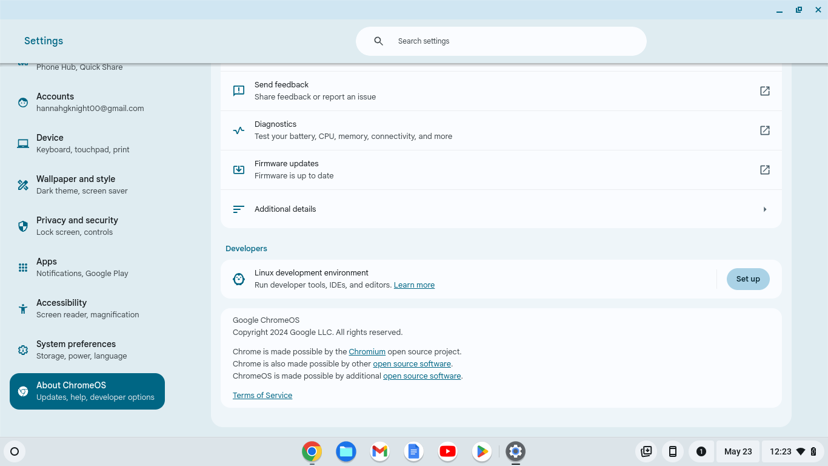Select About ChromeOS menu item

(87, 391)
